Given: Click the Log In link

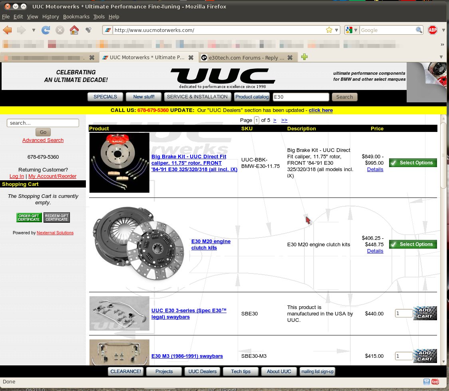Looking at the screenshot, I should (x=17, y=176).
